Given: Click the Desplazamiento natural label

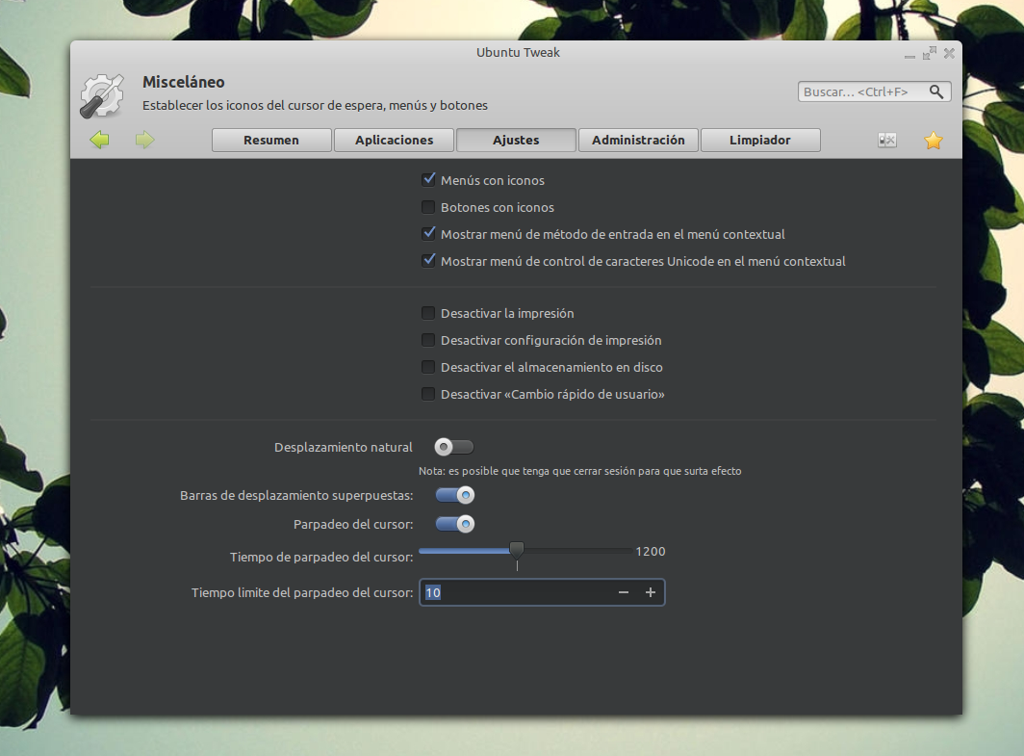Looking at the screenshot, I should tap(344, 447).
